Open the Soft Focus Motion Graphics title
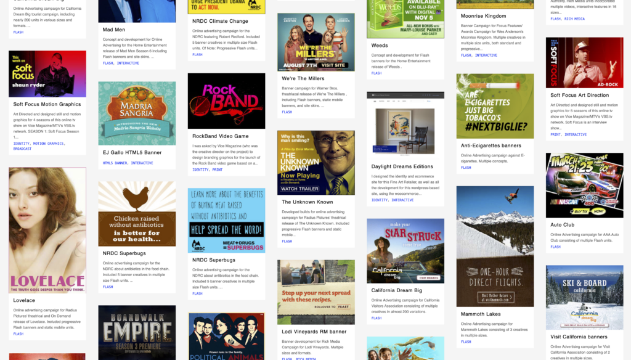The width and height of the screenshot is (631, 360). (x=47, y=105)
